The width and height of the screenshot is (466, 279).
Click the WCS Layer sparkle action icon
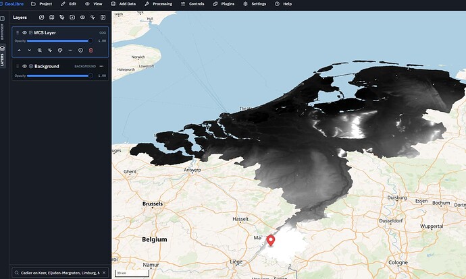(50, 51)
